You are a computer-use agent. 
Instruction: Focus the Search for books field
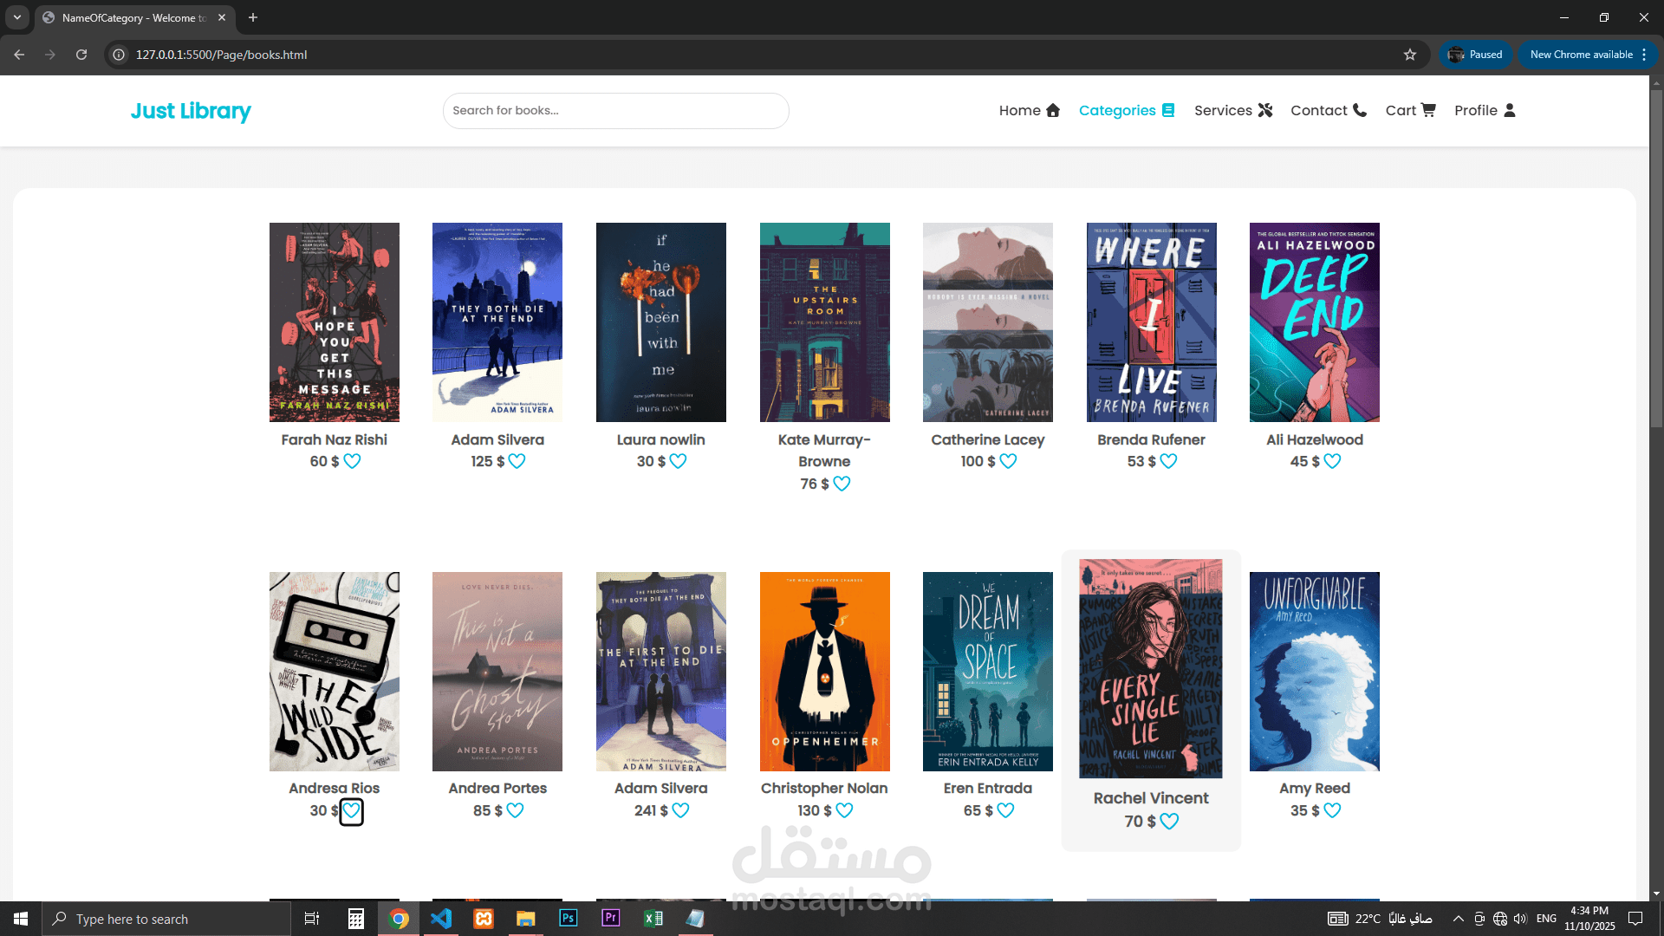coord(615,111)
